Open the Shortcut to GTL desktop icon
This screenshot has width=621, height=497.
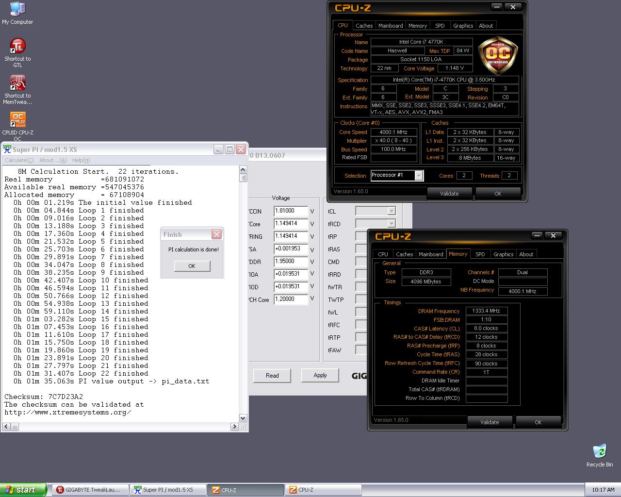tap(17, 53)
